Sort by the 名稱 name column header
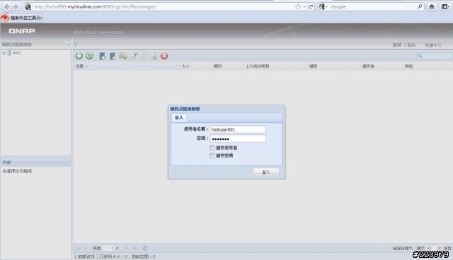Viewport: 453px width, 260px height. pos(127,66)
